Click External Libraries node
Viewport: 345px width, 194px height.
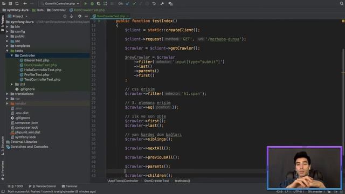[22, 142]
